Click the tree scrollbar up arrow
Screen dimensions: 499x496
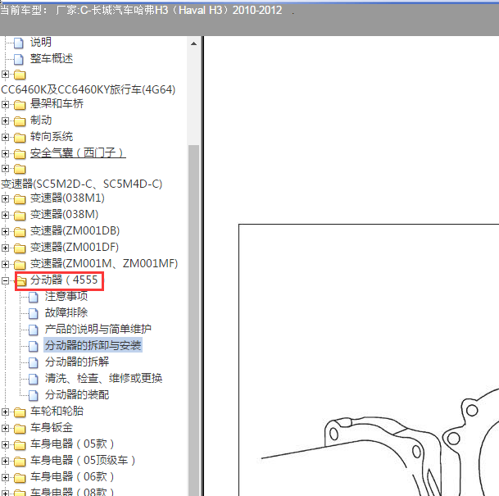point(193,43)
